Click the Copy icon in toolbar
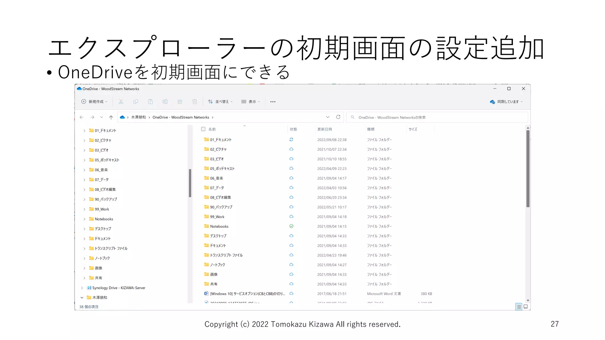The height and width of the screenshot is (340, 605). [x=136, y=102]
